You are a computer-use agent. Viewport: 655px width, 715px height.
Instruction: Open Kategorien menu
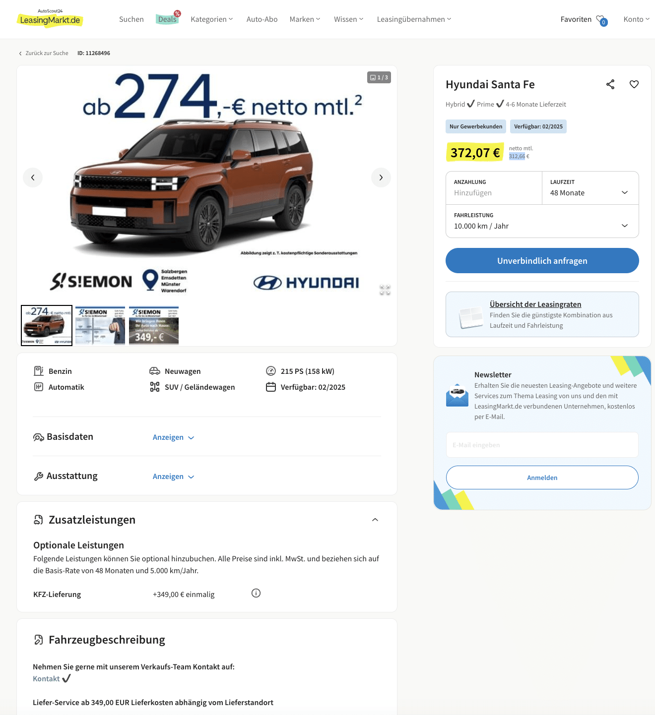212,19
